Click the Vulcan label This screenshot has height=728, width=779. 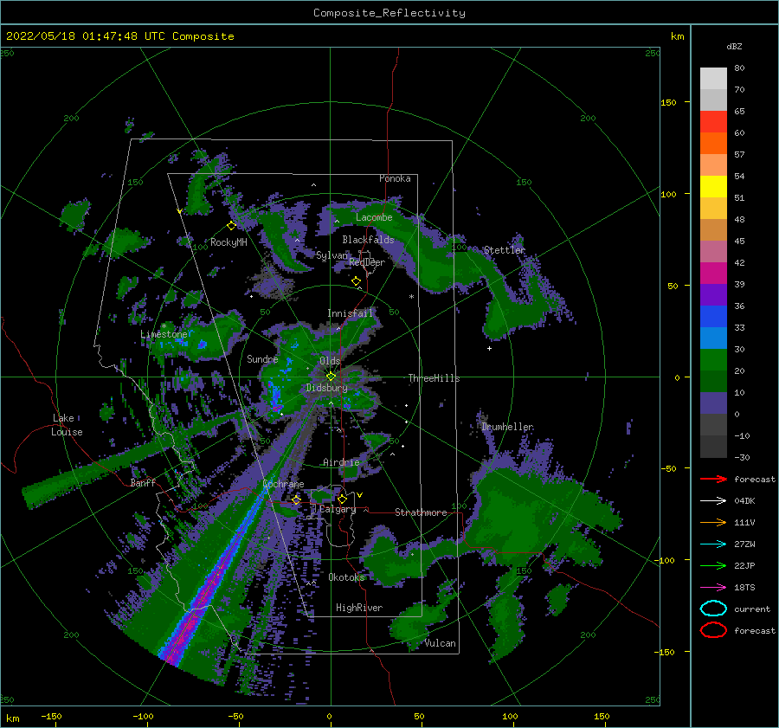441,643
